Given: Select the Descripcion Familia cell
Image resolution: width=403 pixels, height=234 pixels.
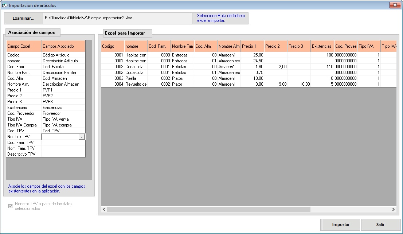Looking at the screenshot, I should point(63,73).
